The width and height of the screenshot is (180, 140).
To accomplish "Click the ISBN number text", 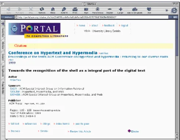I will click(x=23, y=116).
